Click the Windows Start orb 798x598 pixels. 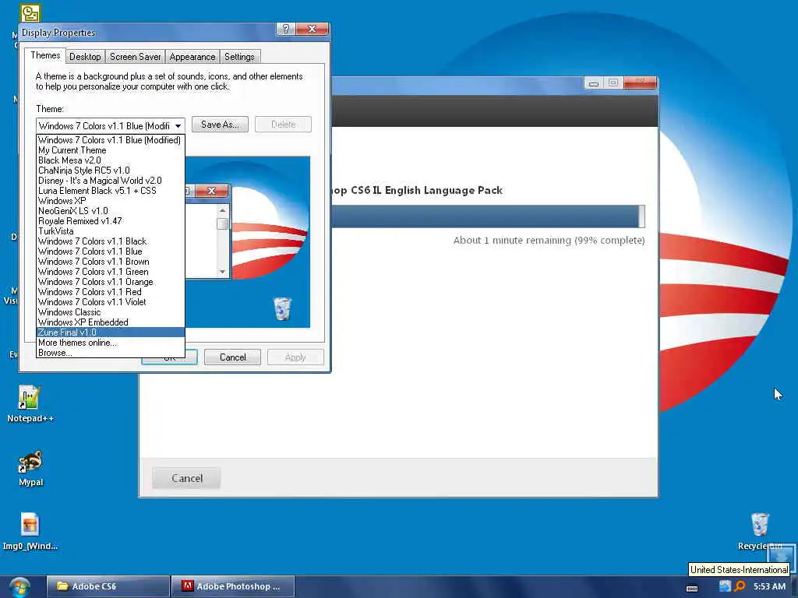[x=19, y=587]
